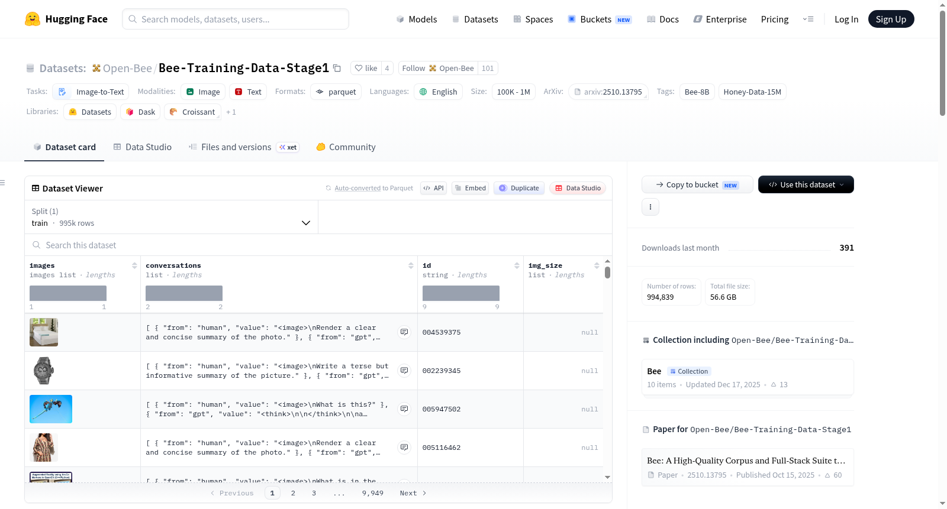This screenshot has height=509, width=947.
Task: Click the Log In link
Action: [846, 19]
